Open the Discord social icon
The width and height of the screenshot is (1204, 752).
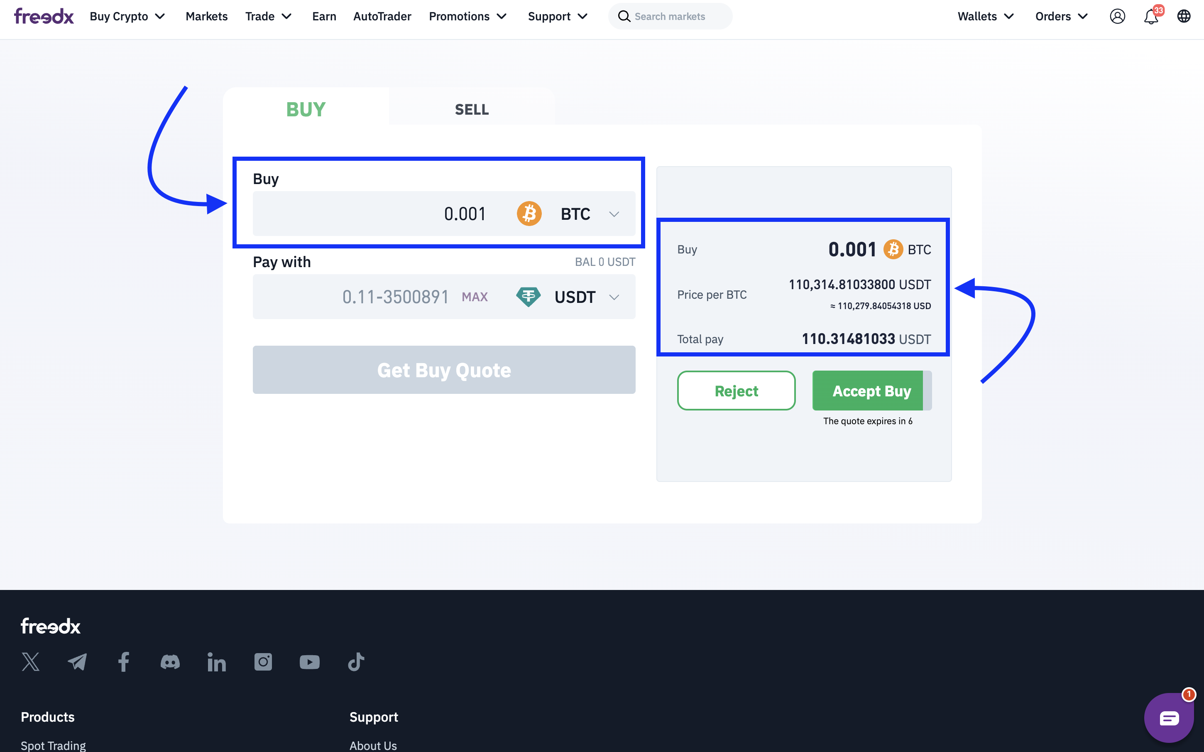click(x=170, y=662)
